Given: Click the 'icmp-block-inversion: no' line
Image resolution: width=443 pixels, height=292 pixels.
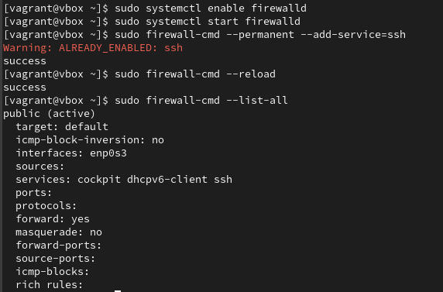Looking at the screenshot, I should coord(90,140).
